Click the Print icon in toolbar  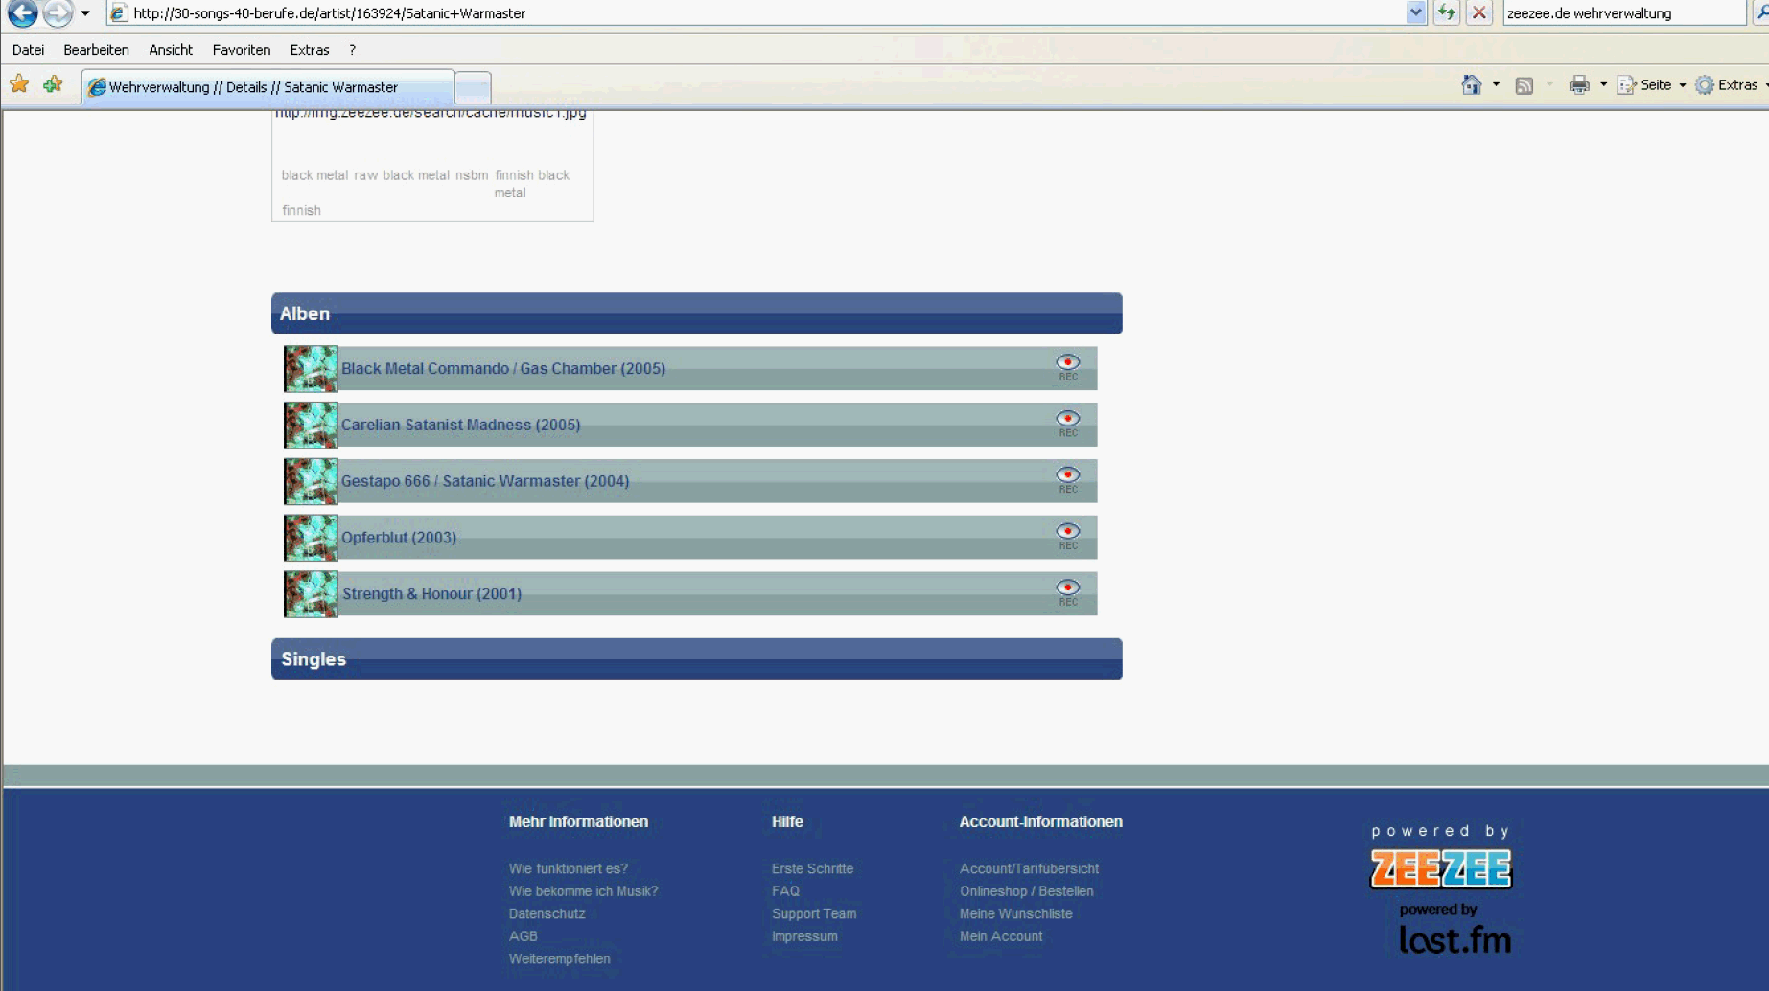[x=1578, y=85]
